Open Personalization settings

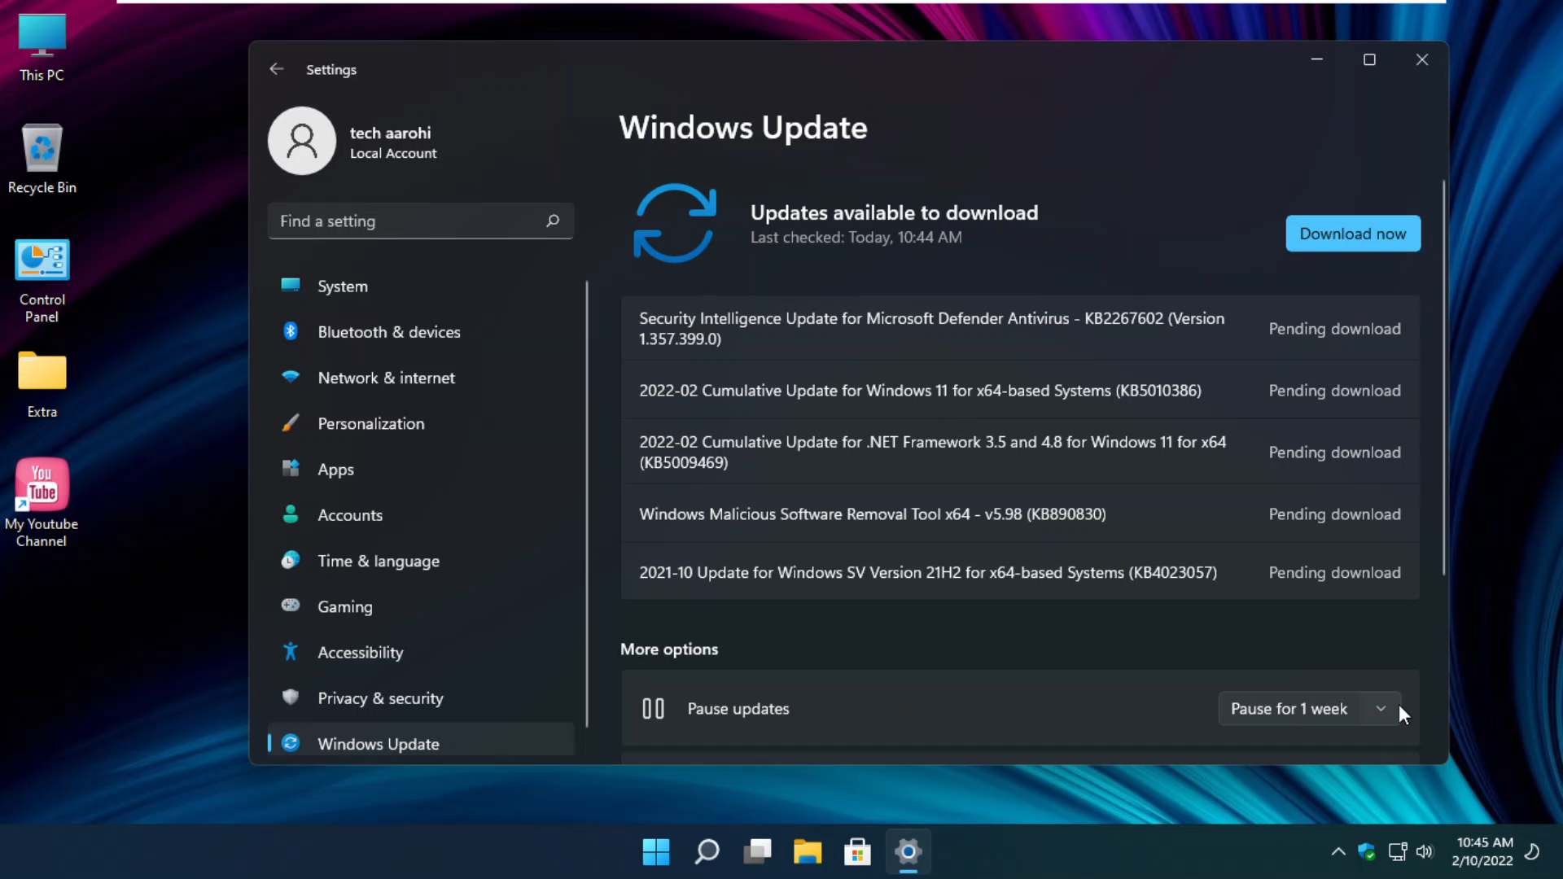click(420, 423)
